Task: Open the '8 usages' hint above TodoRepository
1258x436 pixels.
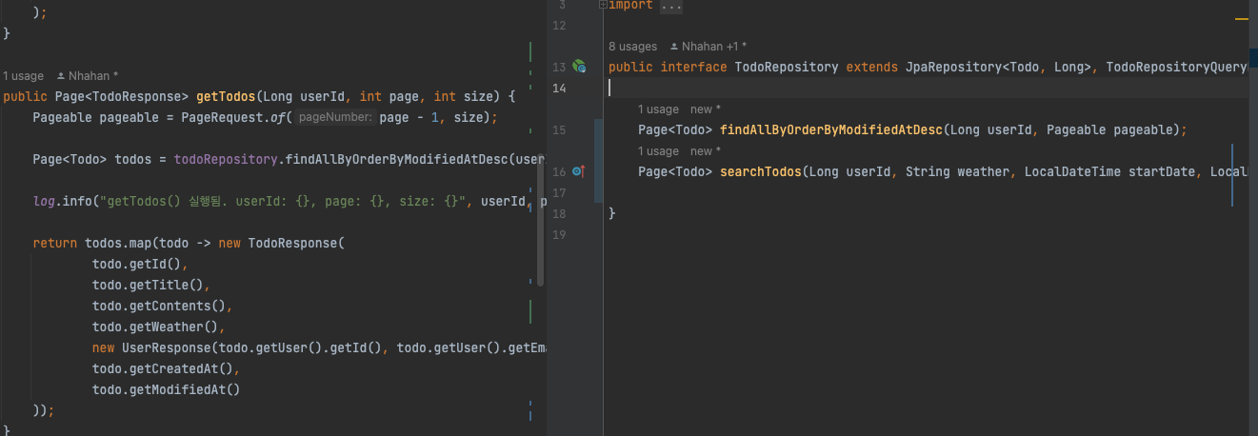Action: pos(632,46)
